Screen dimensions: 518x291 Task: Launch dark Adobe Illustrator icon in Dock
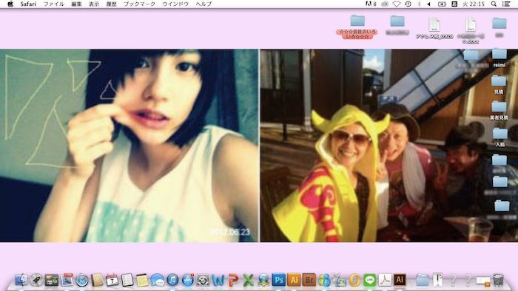[400, 280]
